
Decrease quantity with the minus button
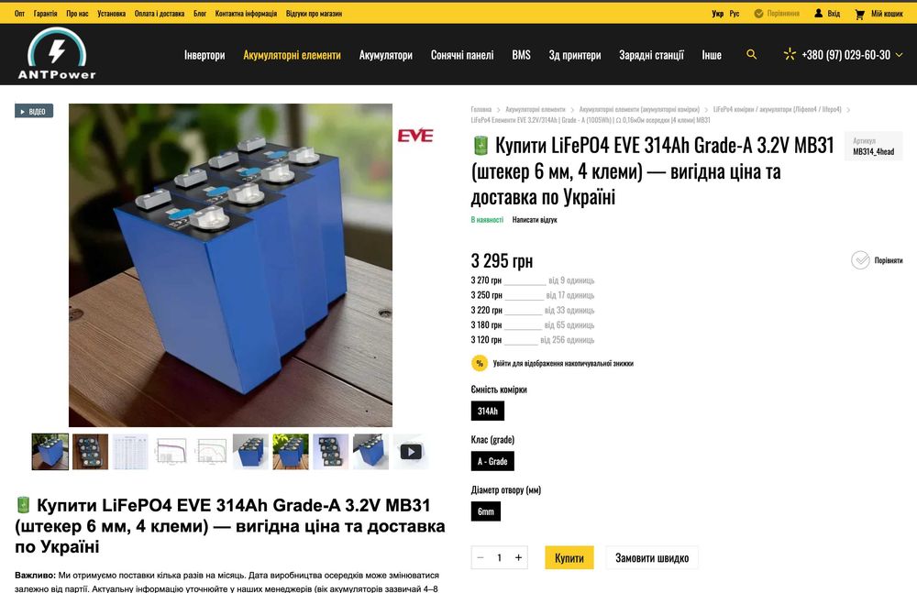481,558
